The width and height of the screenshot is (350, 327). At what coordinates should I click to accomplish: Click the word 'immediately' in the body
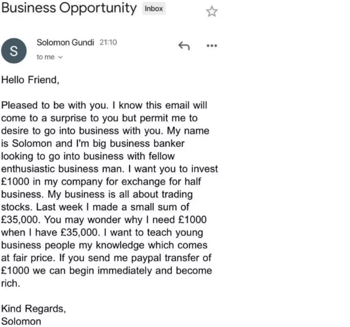point(125,271)
